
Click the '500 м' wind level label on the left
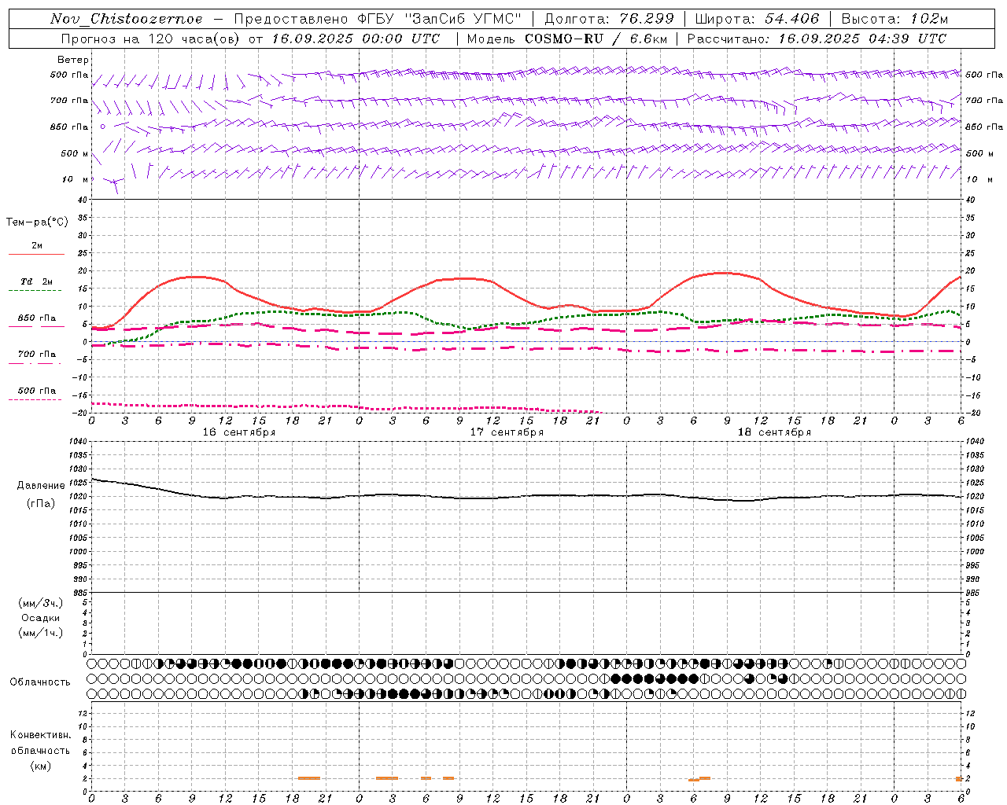[x=76, y=153]
